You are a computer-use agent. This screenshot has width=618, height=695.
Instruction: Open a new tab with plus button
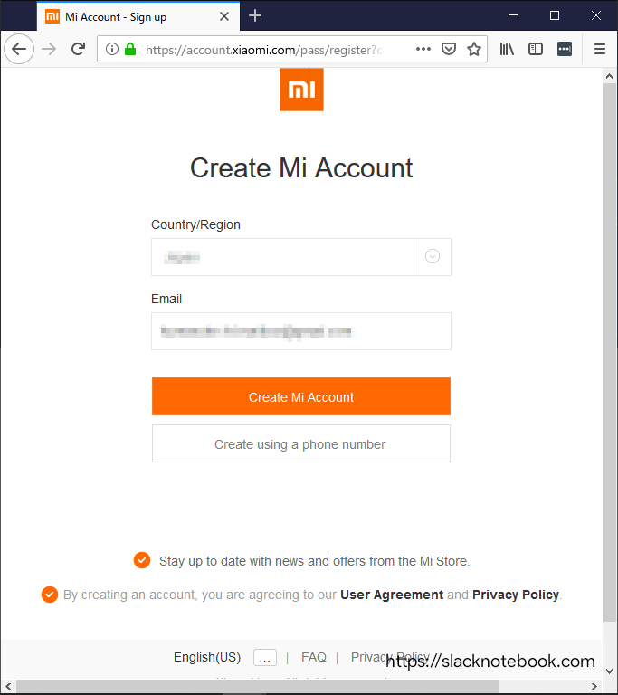click(255, 16)
